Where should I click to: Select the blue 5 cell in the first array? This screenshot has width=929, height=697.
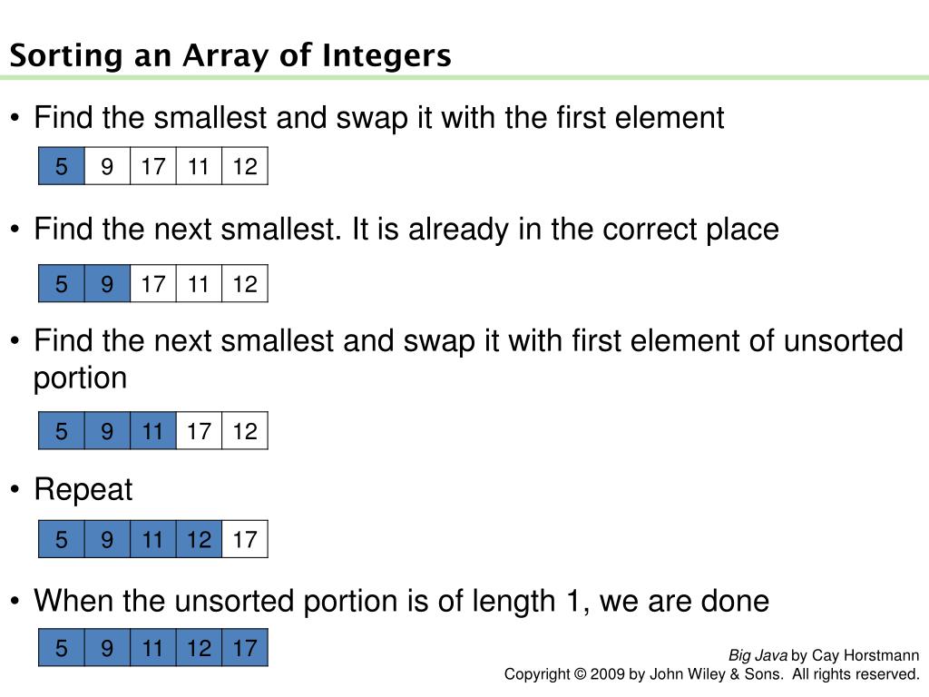[62, 166]
